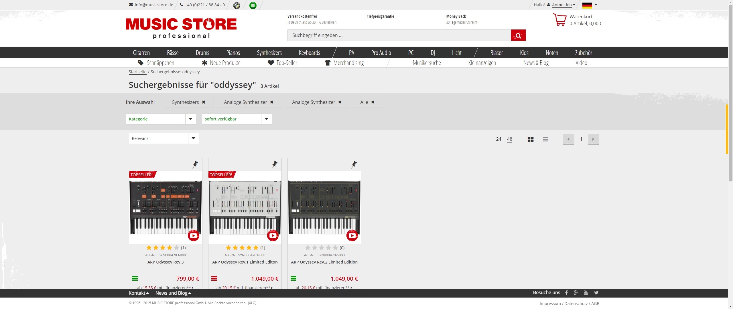This screenshot has height=309, width=733.
Task: Open the shopping cart icon
Action: 559,20
